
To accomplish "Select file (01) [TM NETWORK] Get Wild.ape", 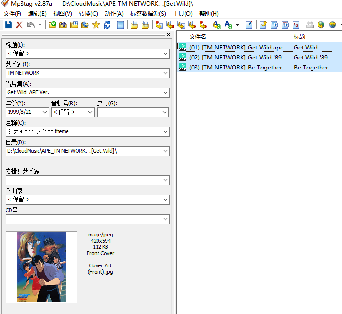I will [x=236, y=48].
